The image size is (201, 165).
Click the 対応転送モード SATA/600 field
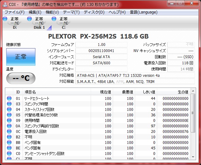coord(101,63)
